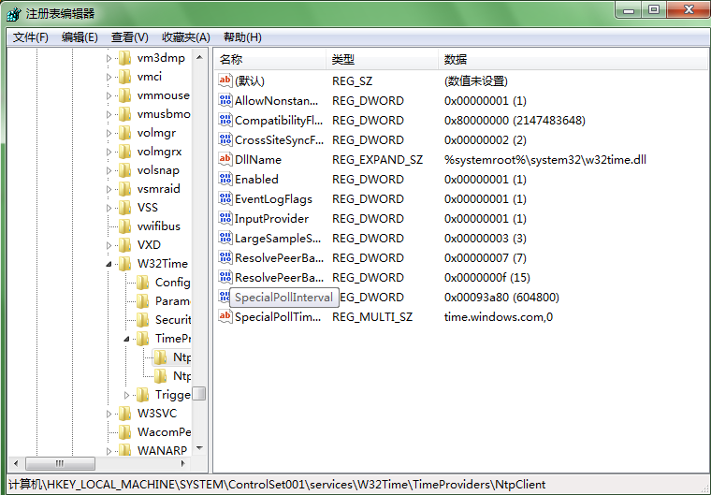This screenshot has height=495, width=711.
Task: Collapse the TimeProviders tree node
Action: (x=128, y=339)
